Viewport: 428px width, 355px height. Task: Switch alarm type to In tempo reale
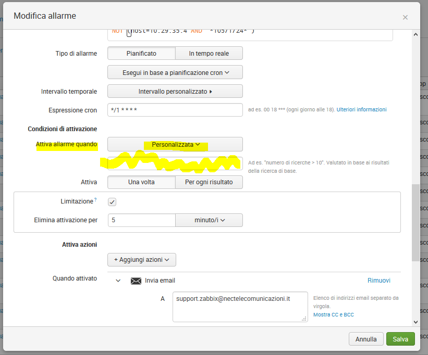point(209,53)
